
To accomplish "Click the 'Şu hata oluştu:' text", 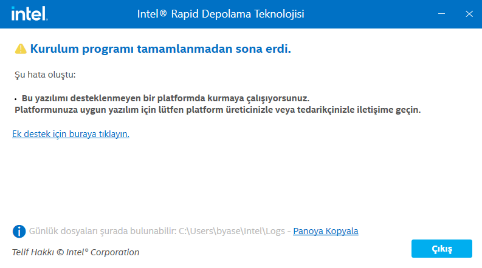I will click(45, 75).
